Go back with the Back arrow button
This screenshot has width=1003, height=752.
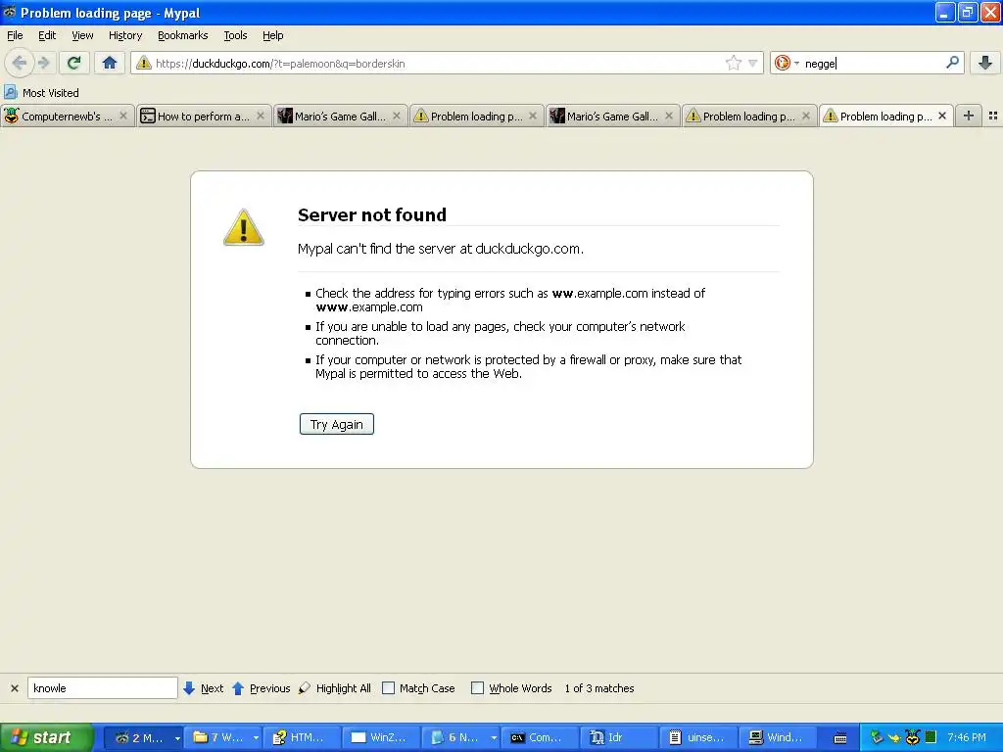[20, 63]
